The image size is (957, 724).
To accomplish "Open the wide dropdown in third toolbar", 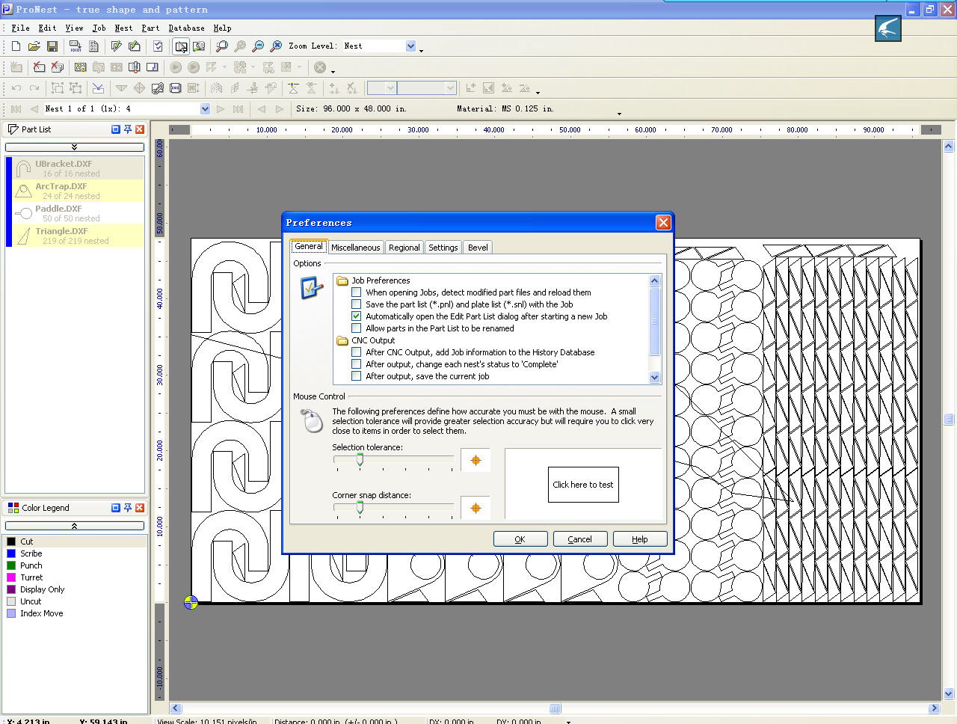I will pos(450,88).
